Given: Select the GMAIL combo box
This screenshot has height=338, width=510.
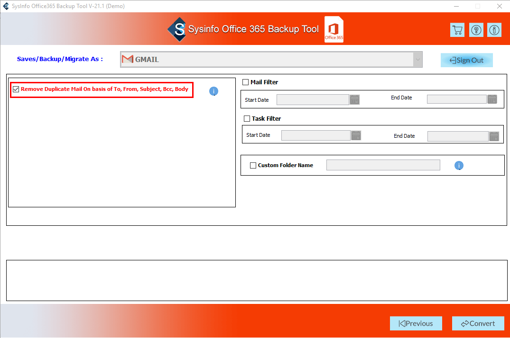Looking at the screenshot, I should tap(271, 60).
